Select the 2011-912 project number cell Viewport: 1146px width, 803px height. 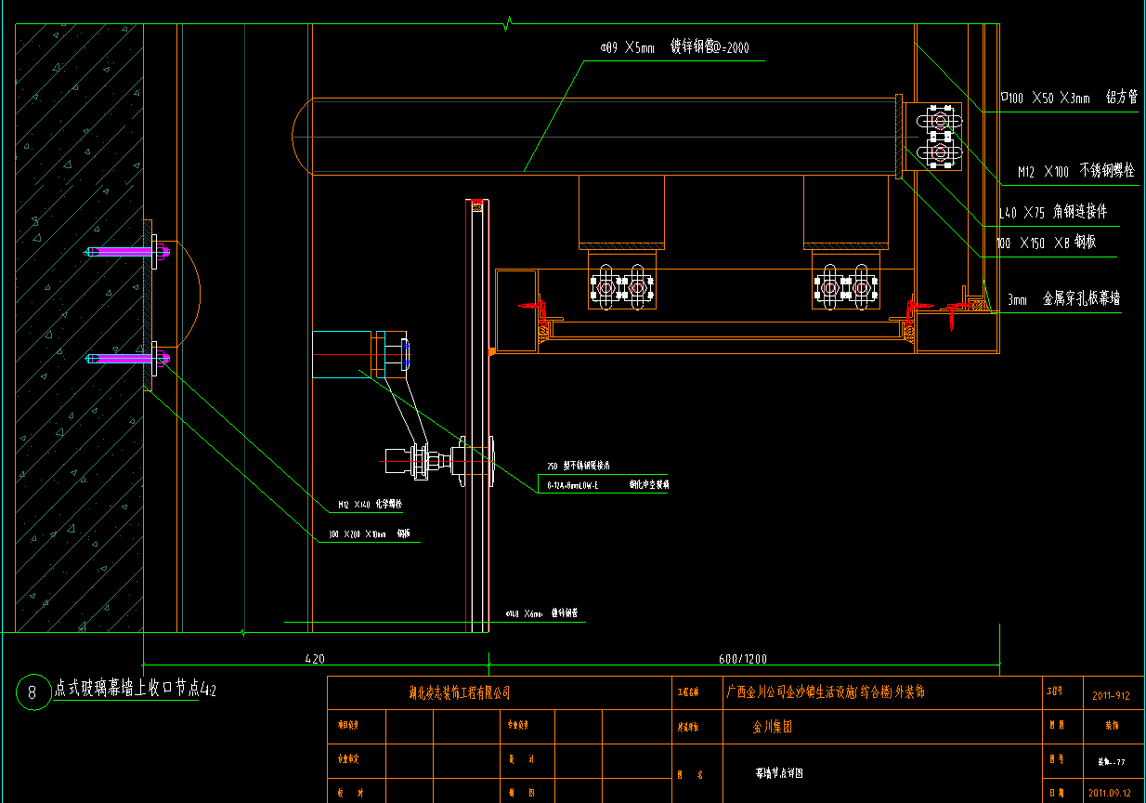coord(1111,694)
